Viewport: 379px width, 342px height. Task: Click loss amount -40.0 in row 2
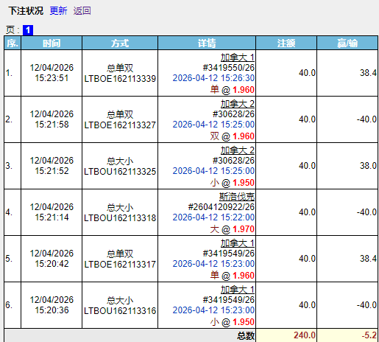[366, 119]
